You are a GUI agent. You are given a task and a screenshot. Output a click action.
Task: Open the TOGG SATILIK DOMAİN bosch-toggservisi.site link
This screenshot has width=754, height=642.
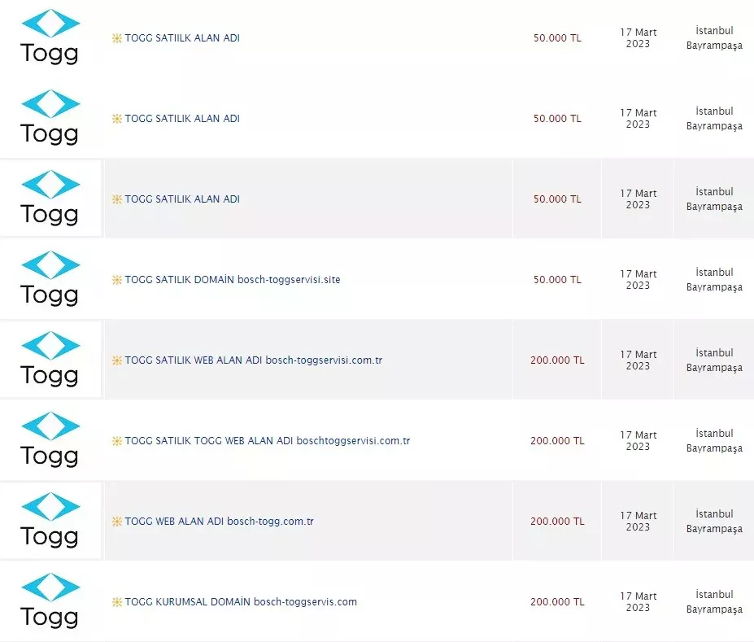[x=233, y=280]
